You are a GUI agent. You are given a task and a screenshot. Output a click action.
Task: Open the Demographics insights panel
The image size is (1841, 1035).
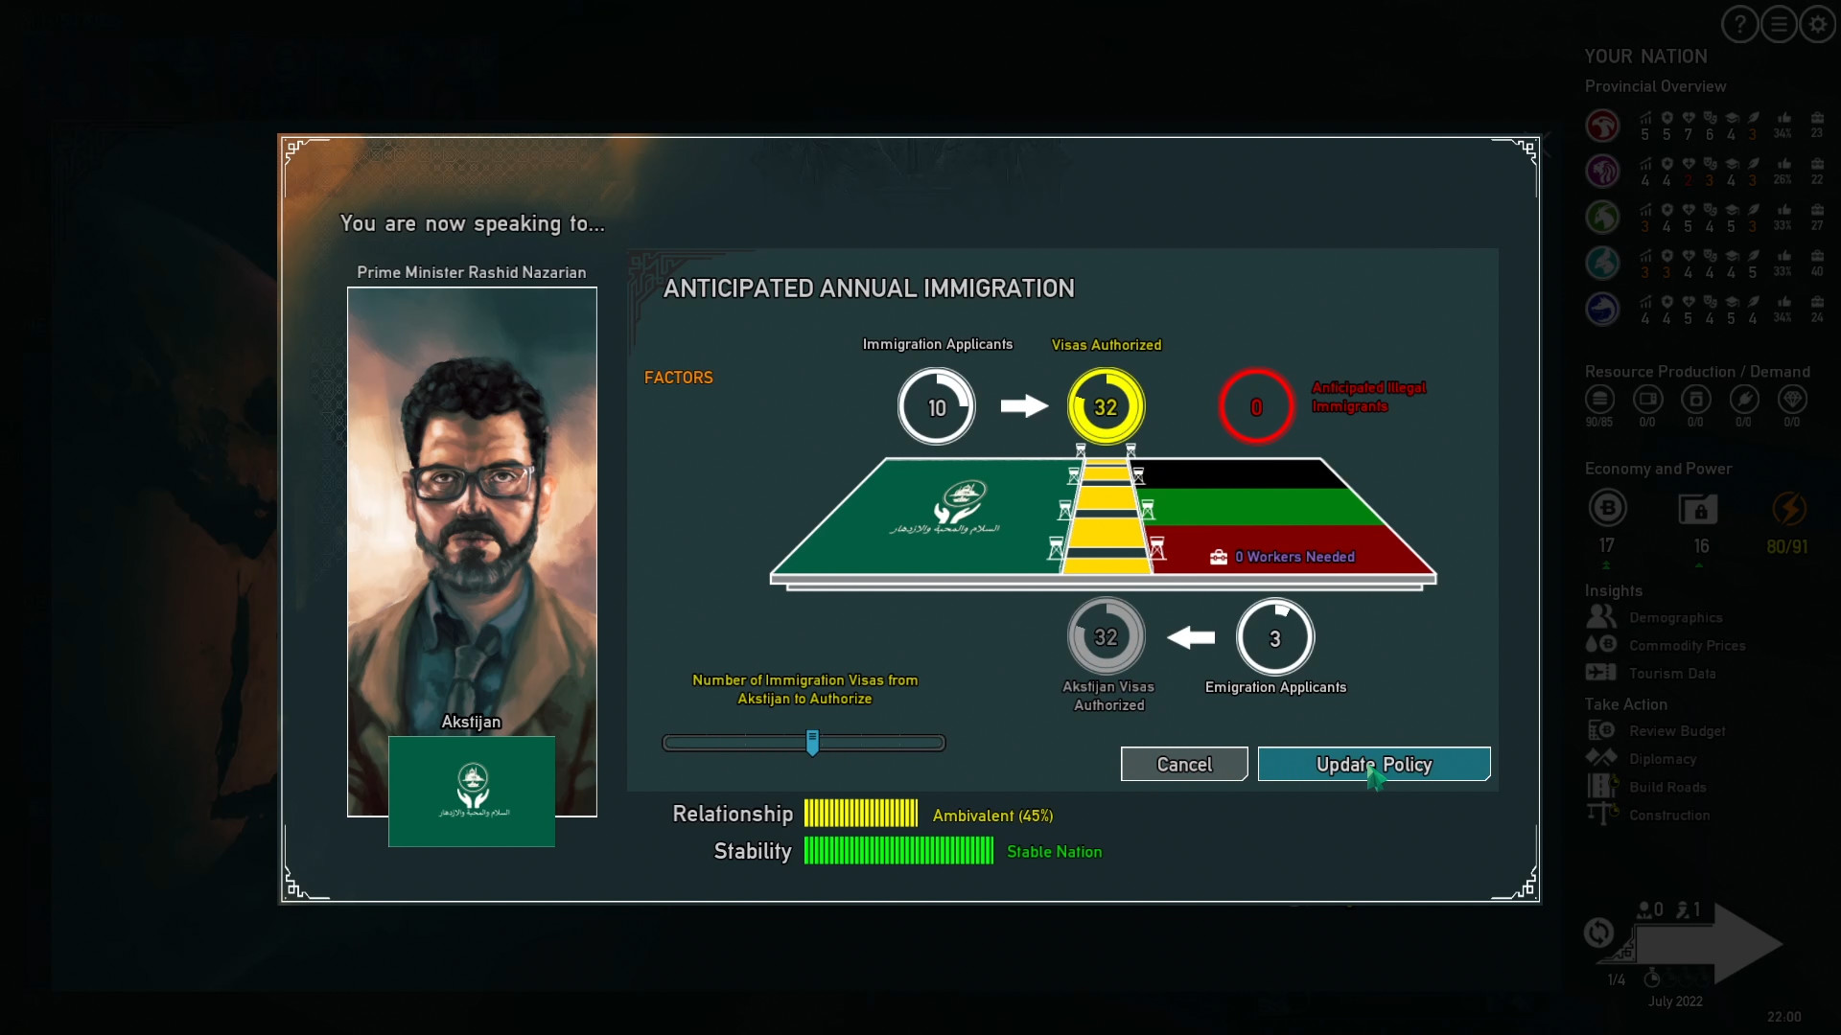[x=1676, y=617]
